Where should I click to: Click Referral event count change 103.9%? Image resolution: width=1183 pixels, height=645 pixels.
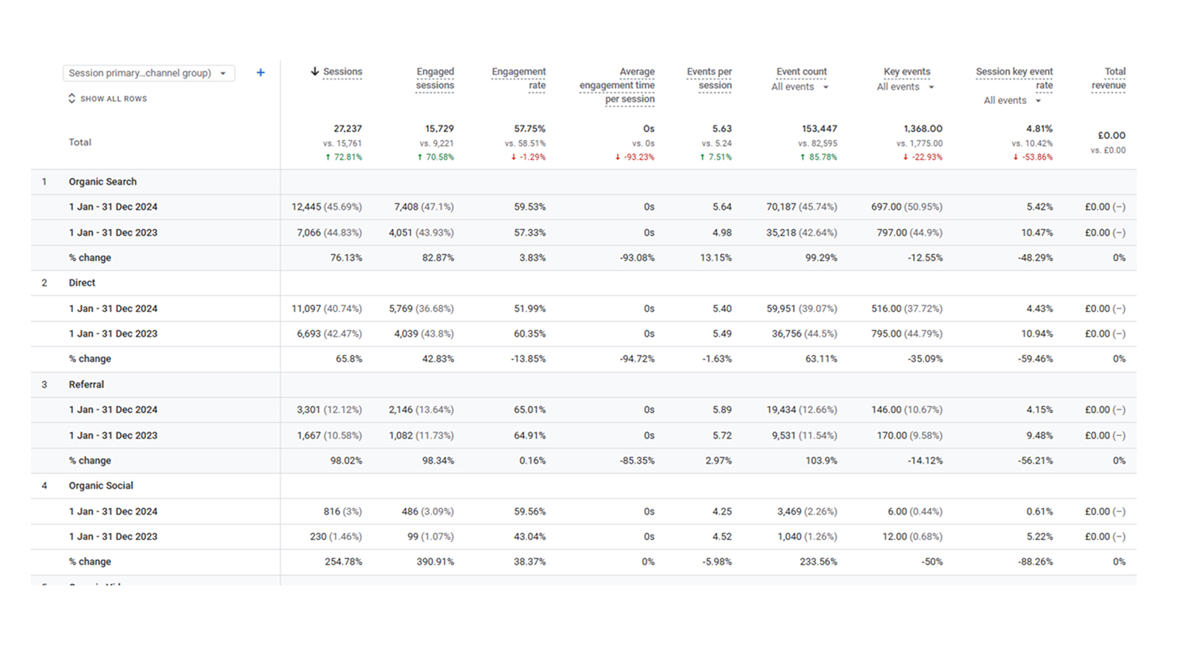820,461
